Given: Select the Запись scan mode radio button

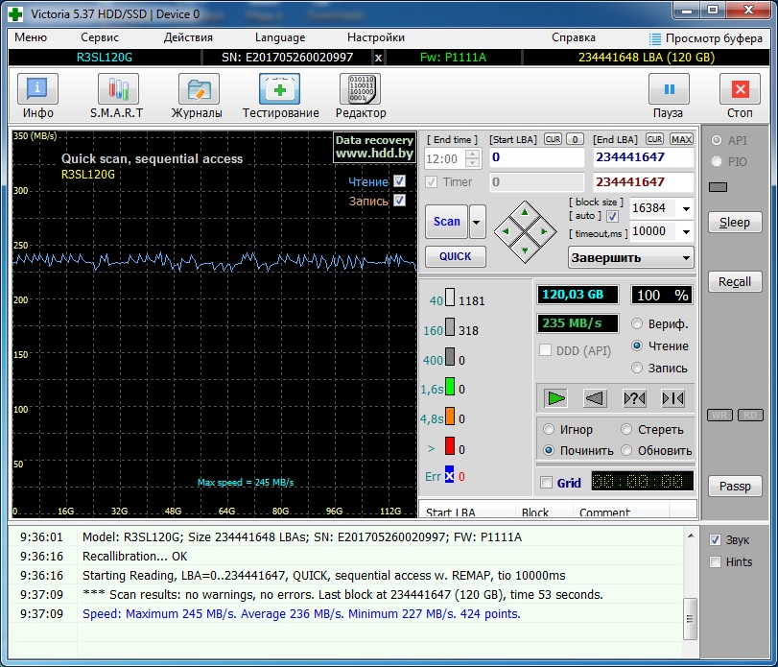Looking at the screenshot, I should (637, 368).
